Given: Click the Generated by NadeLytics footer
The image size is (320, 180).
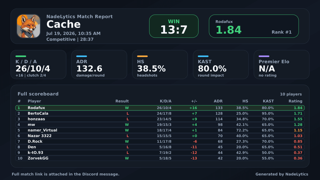Looking at the screenshot, I should coord(282,174).
